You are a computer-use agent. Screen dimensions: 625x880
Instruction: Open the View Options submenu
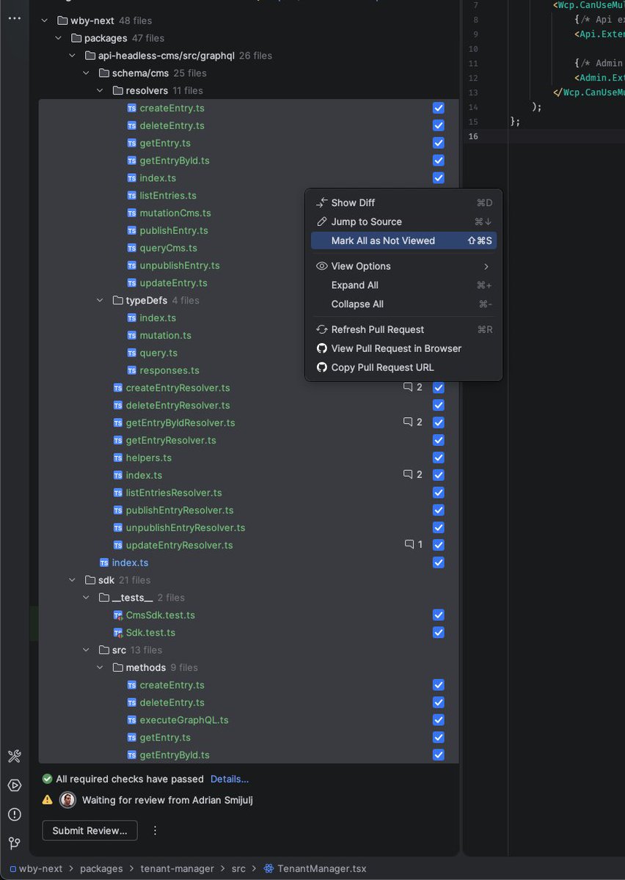[403, 266]
